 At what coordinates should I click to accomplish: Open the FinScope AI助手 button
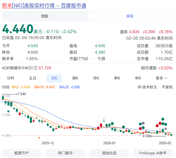tap(153, 153)
